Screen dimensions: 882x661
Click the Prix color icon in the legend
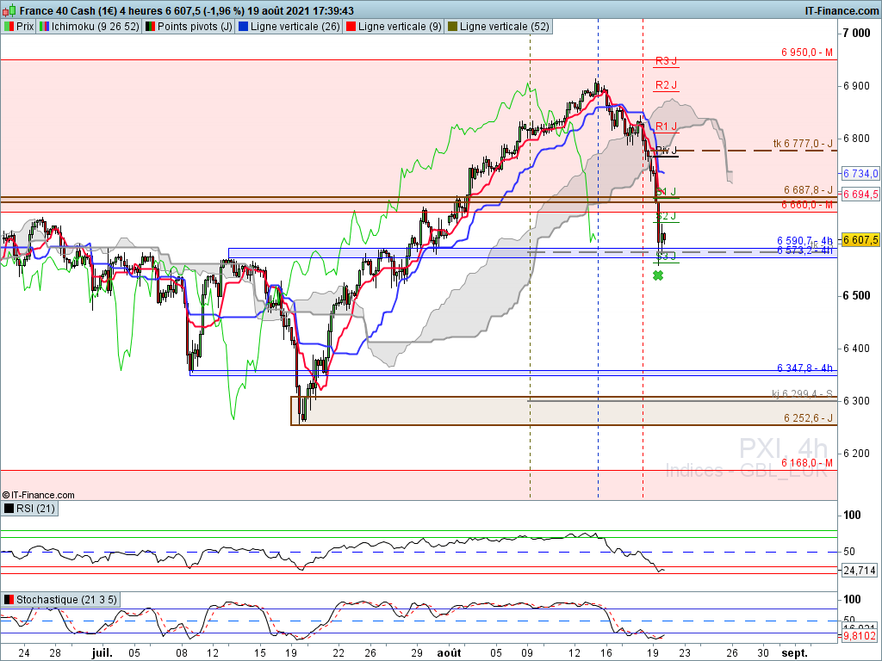[9, 27]
